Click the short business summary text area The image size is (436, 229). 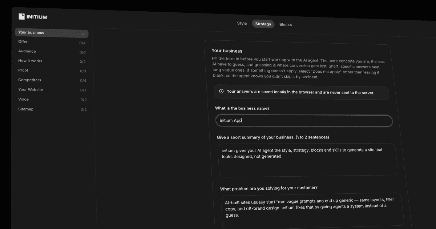click(308, 160)
